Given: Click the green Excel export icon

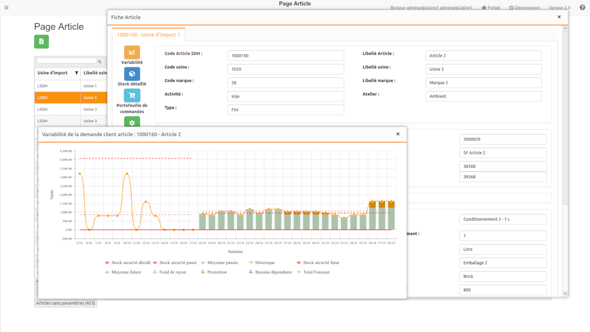Looking at the screenshot, I should (41, 41).
